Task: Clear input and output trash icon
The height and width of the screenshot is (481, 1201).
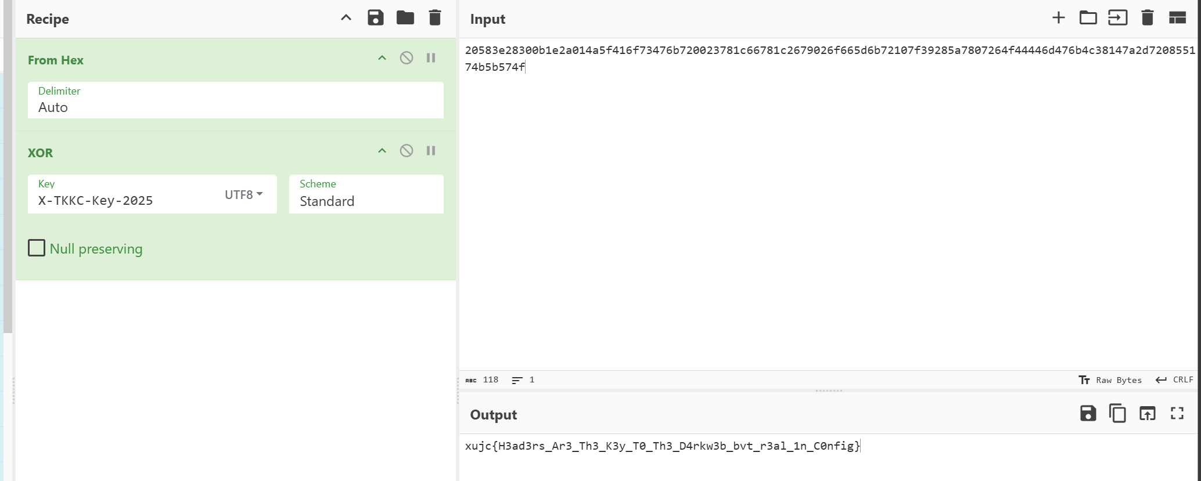Action: 1147,18
